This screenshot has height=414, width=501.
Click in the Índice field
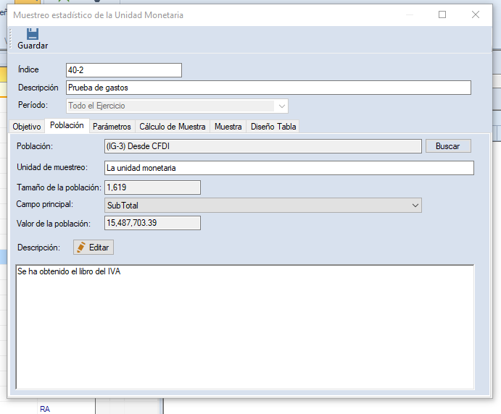tap(123, 70)
